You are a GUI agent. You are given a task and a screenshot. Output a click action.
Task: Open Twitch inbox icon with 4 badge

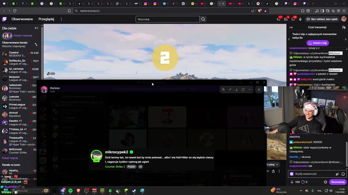(x=286, y=19)
